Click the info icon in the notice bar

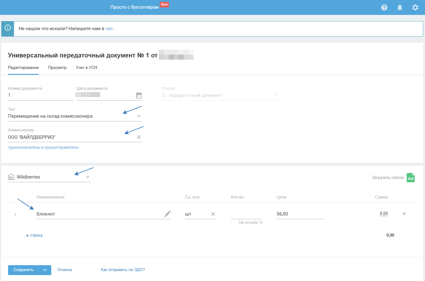[x=8, y=28]
